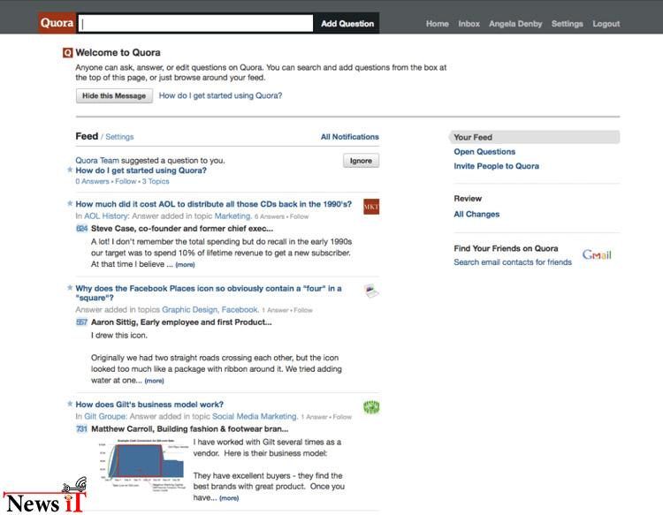Open the Quora Team link
The height and width of the screenshot is (515, 663).
pyautogui.click(x=97, y=161)
